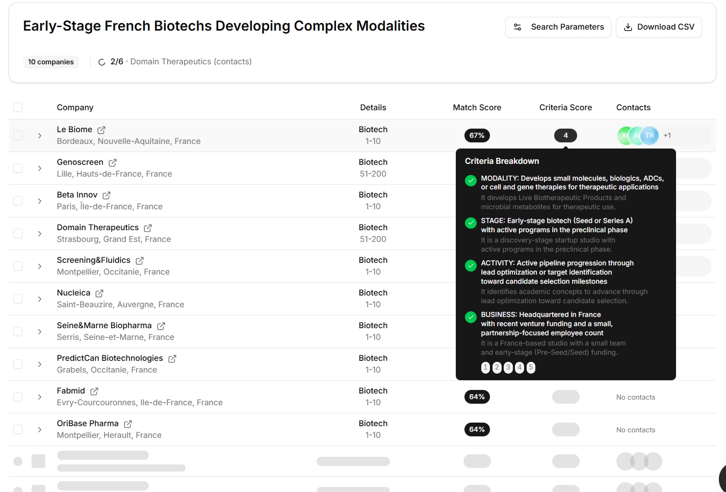Open Domain Therapeutics' external link icon
Screen dimensions: 726x492
coord(148,228)
